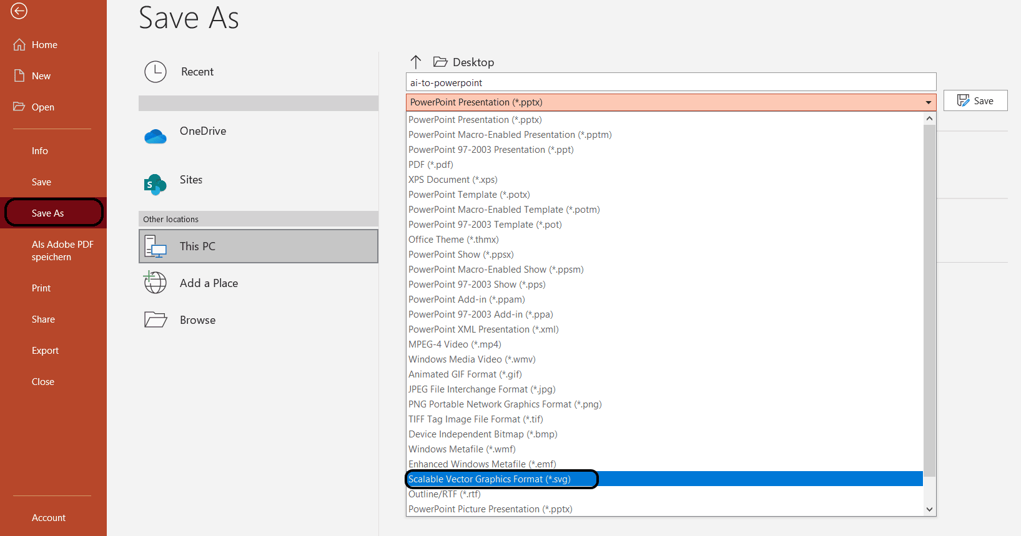Open the file type dropdown arrow
Screen dimensions: 1021x536
[x=929, y=102]
